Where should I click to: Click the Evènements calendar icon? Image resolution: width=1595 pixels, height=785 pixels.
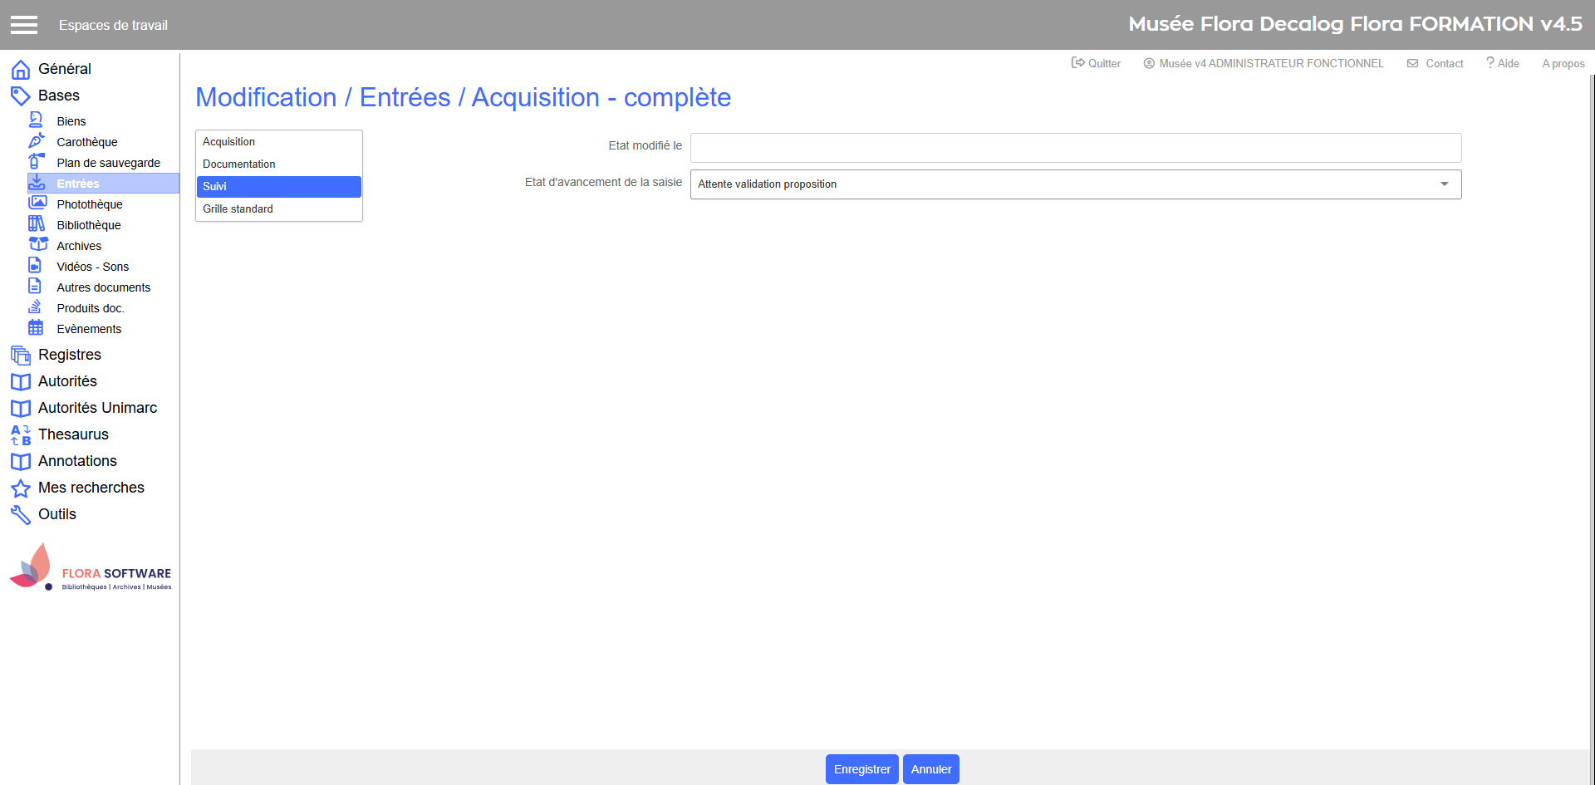click(36, 328)
